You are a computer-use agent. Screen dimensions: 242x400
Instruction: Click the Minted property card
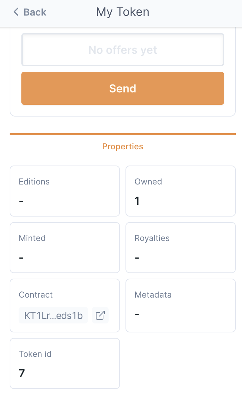tap(65, 248)
